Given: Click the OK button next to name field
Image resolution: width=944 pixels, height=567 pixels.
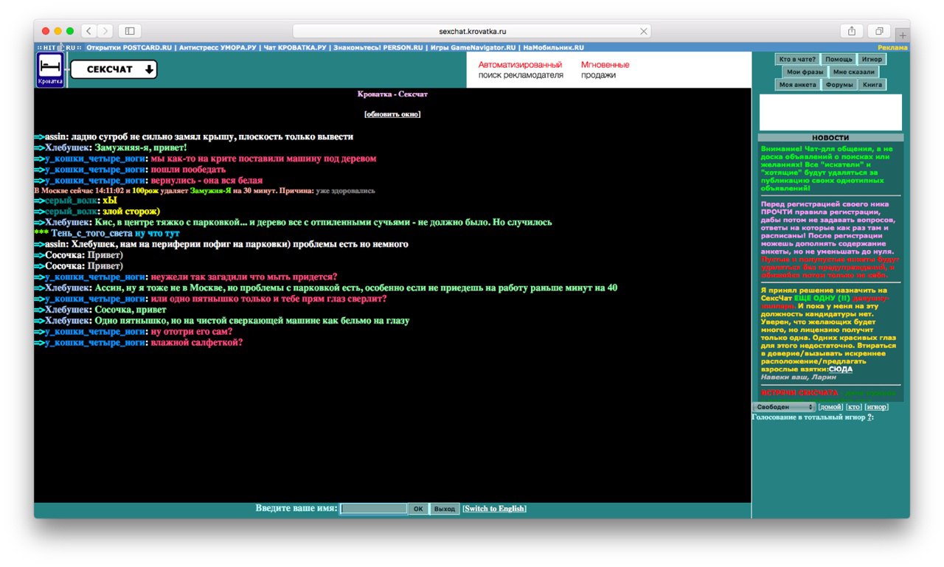Looking at the screenshot, I should [418, 509].
